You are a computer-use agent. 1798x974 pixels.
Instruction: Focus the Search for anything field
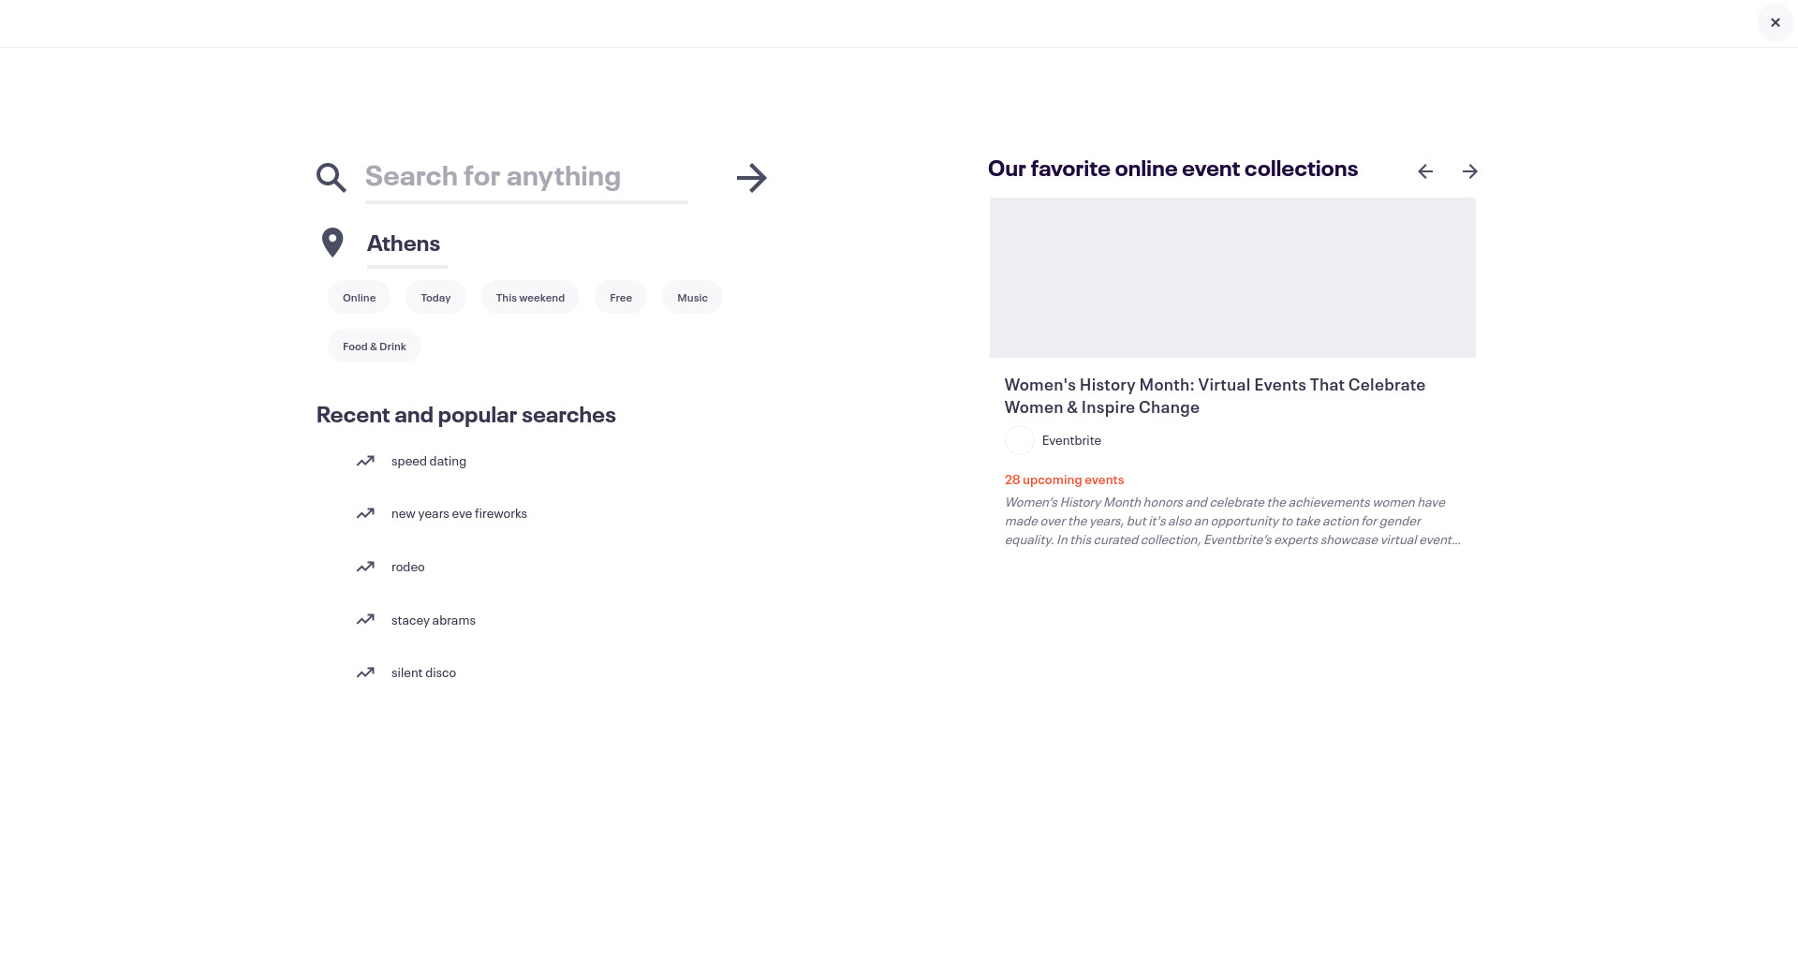pos(525,177)
